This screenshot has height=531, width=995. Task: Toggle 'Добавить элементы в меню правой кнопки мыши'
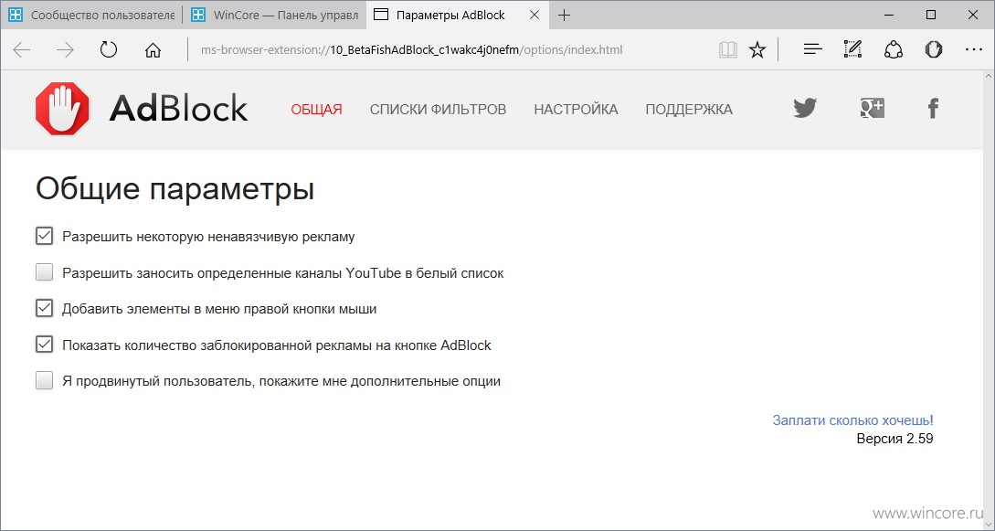[44, 308]
